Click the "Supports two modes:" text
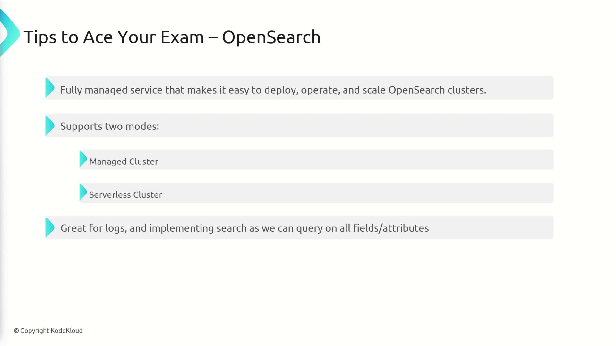The image size is (616, 346). tap(110, 126)
